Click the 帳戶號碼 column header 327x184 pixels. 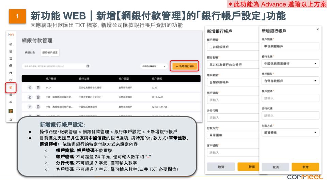click(x=157, y=79)
